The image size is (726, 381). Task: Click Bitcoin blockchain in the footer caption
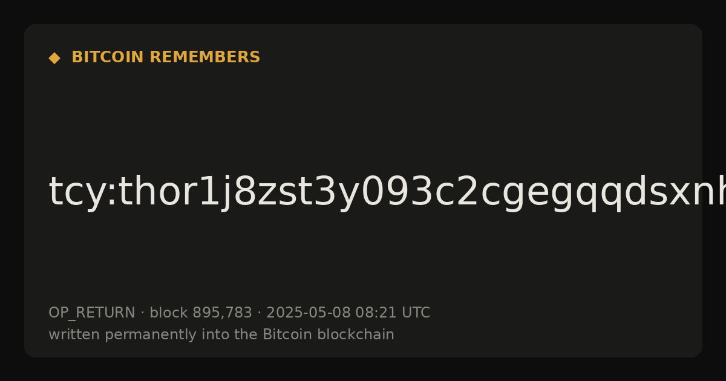tap(329, 334)
